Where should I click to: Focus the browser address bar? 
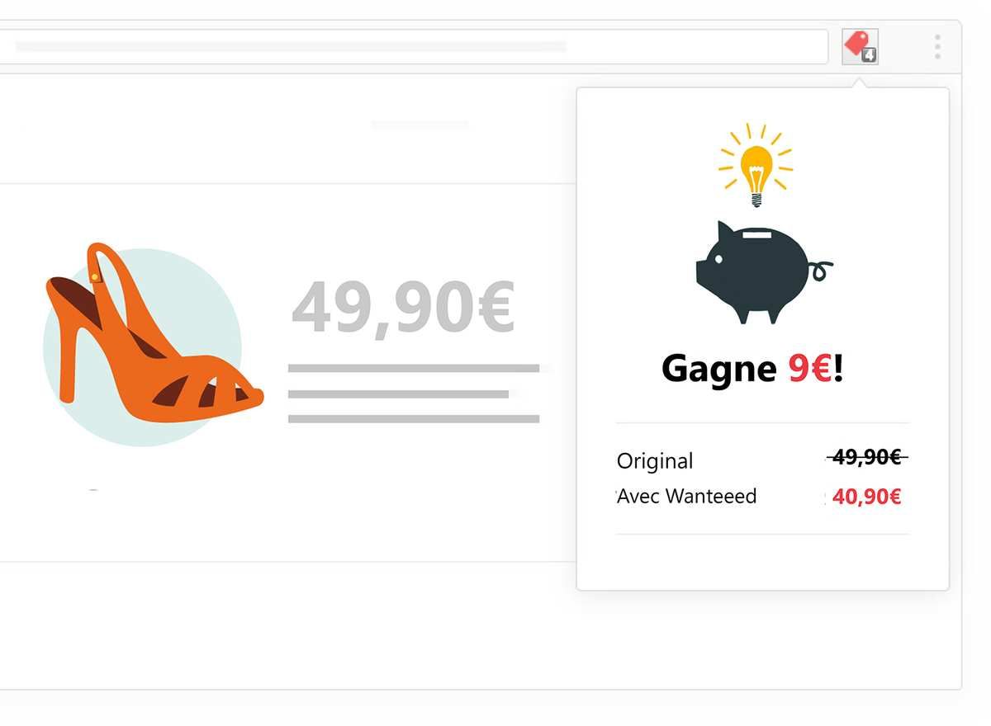(x=413, y=46)
